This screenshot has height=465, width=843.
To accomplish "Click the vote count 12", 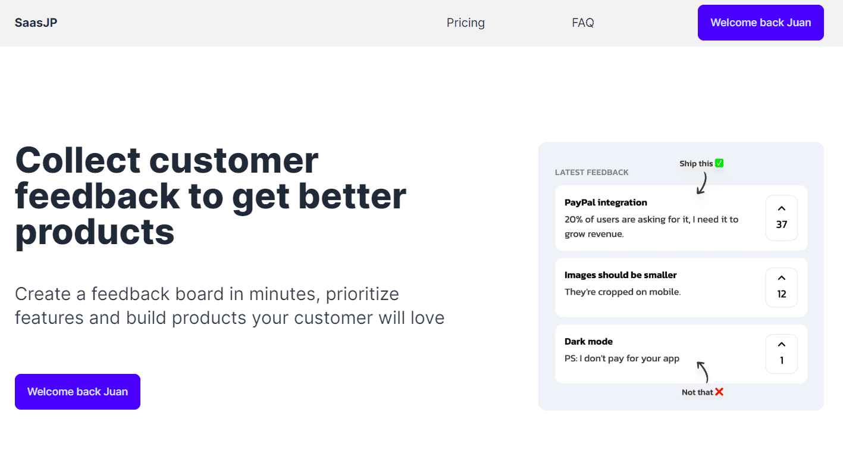I will click(x=782, y=294).
